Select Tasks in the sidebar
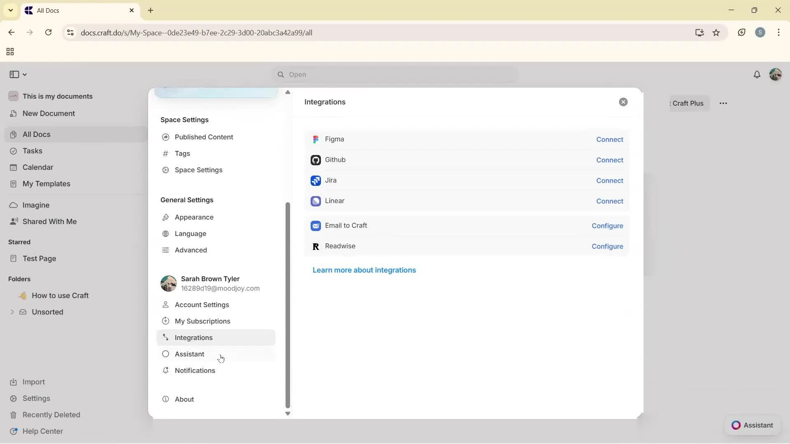 click(x=33, y=151)
